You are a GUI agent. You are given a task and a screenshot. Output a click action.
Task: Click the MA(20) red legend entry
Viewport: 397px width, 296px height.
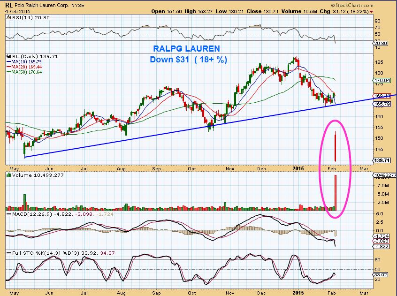pyautogui.click(x=24, y=67)
